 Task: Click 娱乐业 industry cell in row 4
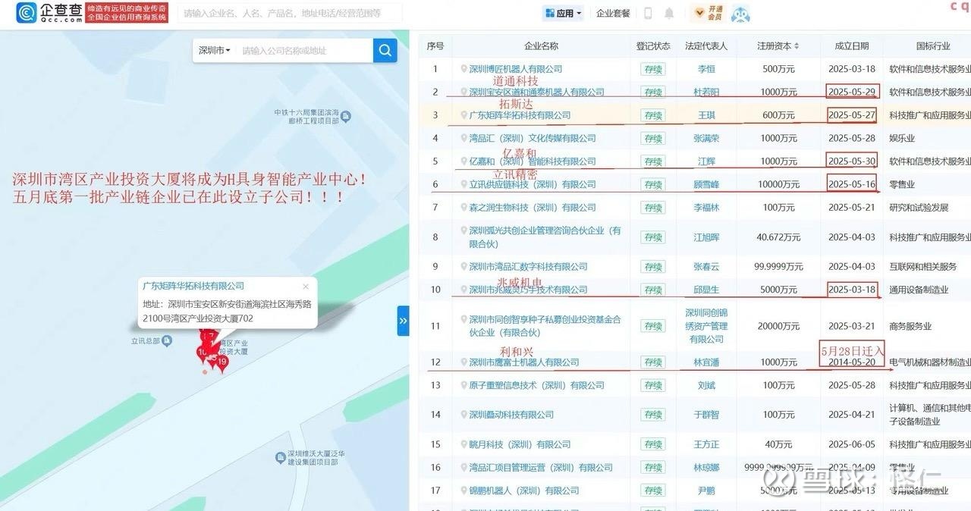tap(902, 138)
